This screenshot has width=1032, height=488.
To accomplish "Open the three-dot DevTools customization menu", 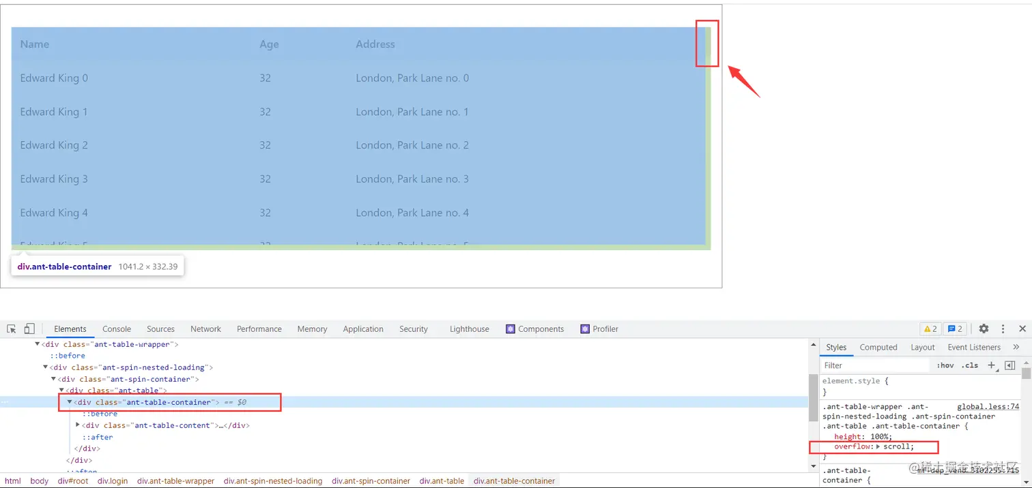I will coord(1003,329).
